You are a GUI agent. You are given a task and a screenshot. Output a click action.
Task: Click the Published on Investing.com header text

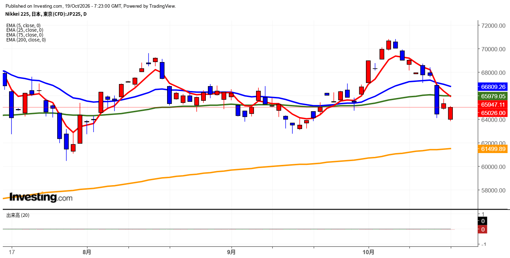[91, 6]
